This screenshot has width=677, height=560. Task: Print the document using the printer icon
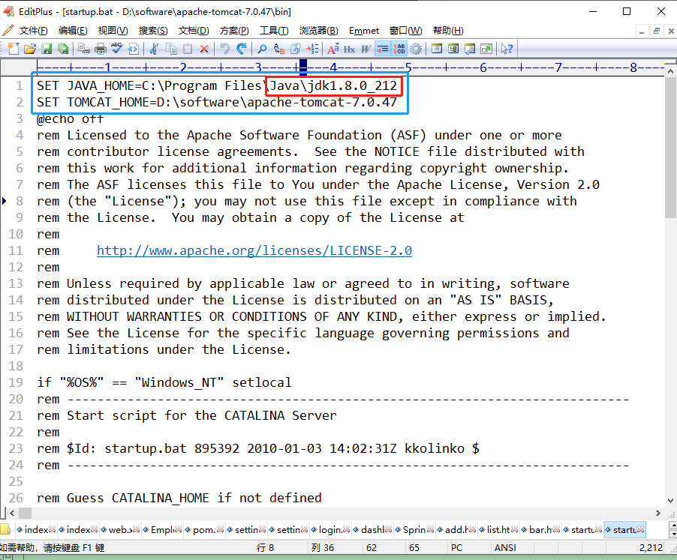[100, 49]
